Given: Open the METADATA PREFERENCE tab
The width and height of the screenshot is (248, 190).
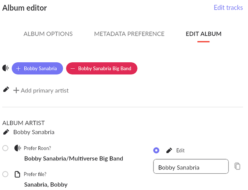Looking at the screenshot, I should coord(129,34).
